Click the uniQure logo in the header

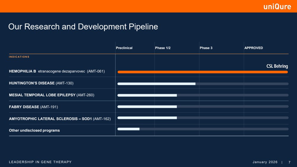[277, 7]
